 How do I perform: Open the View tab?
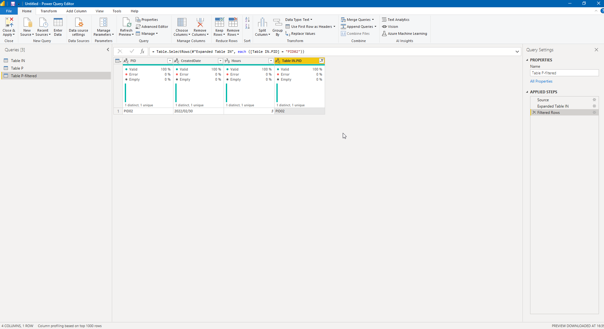[x=100, y=11]
